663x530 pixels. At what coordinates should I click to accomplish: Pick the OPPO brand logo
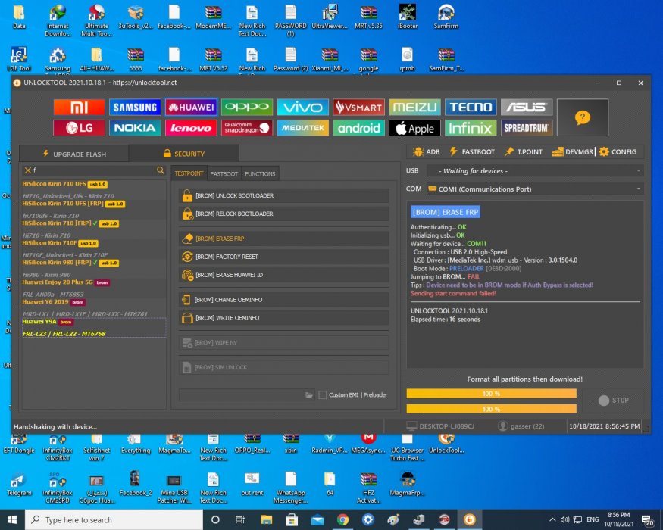pos(247,108)
